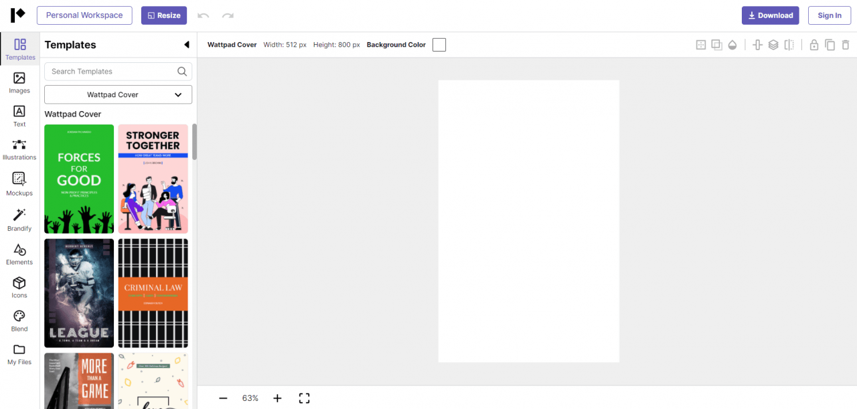Collapse the Templates panel with arrow
This screenshot has height=409, width=857.
point(187,45)
